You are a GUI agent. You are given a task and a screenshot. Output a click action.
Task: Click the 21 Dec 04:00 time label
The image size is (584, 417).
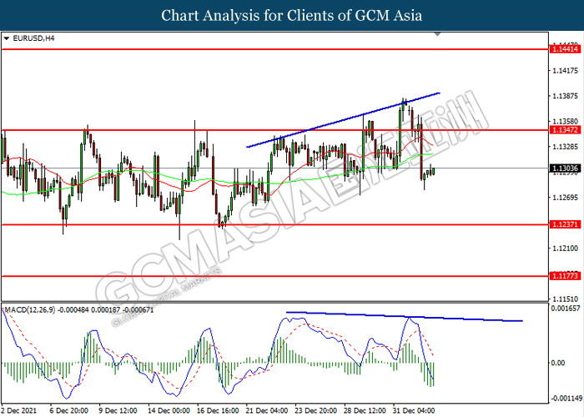267,410
